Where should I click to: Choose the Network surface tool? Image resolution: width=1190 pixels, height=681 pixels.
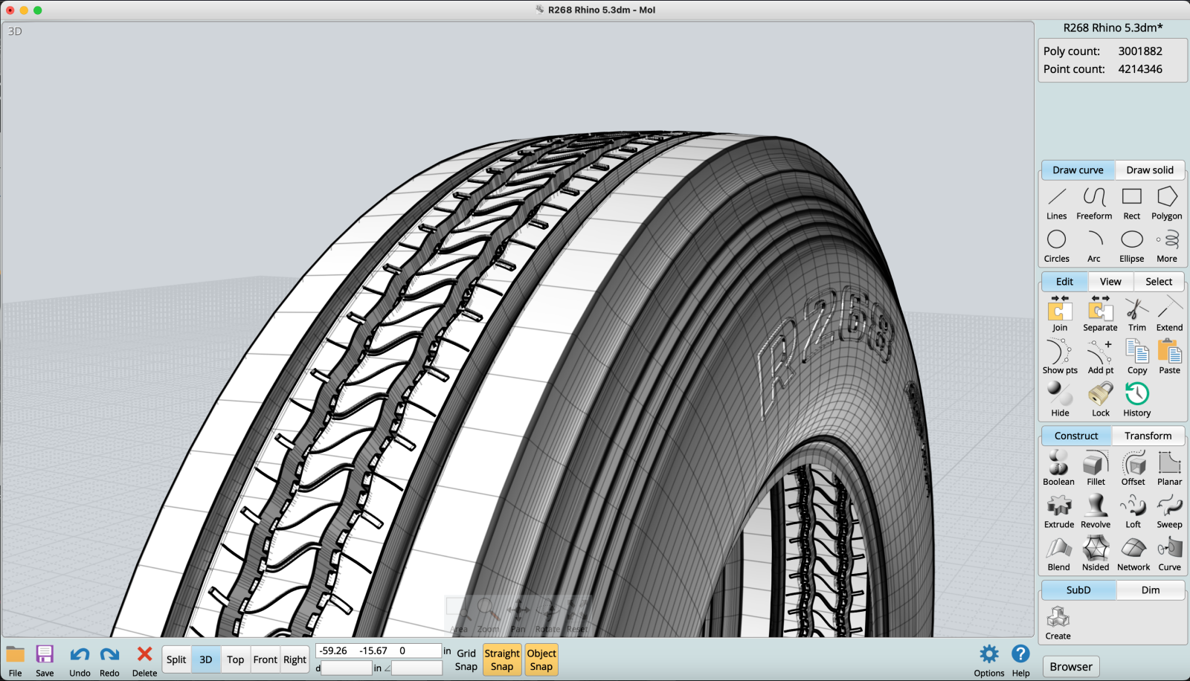coord(1133,554)
